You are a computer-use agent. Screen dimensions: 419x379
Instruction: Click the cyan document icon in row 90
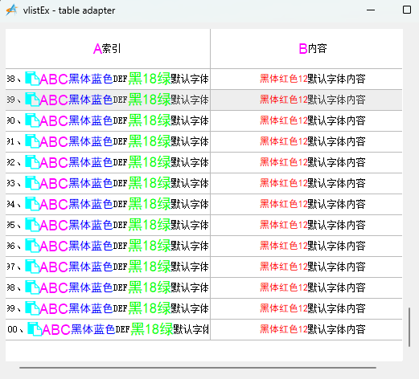pos(32,120)
